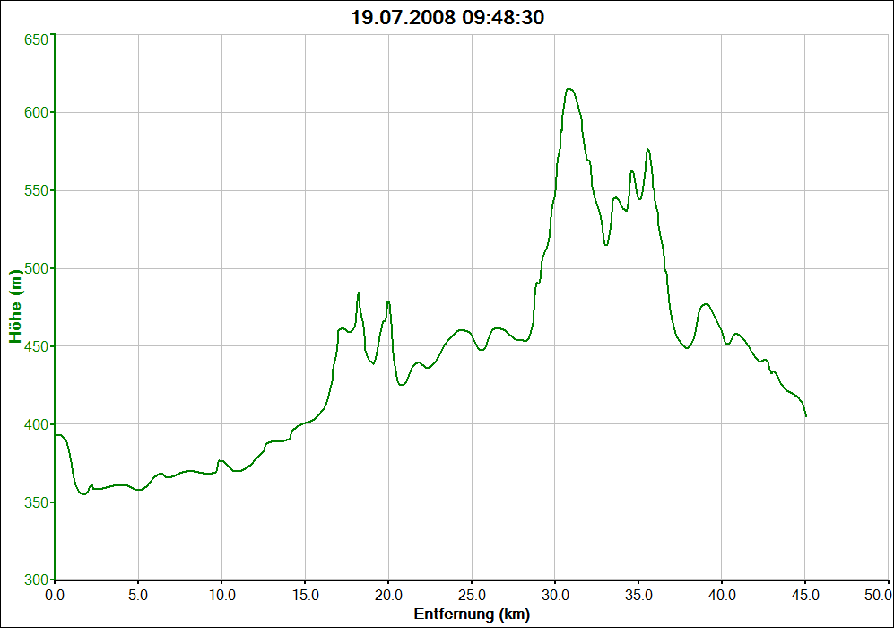Click the sharp curve spike just past 18 km
894x628 pixels.
pos(359,292)
